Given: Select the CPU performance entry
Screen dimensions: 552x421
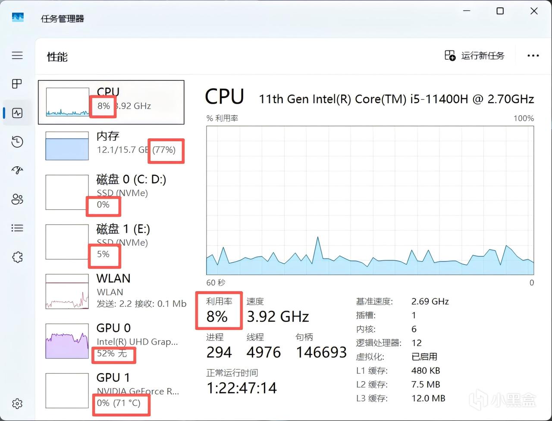Looking at the screenshot, I should tap(111, 102).
